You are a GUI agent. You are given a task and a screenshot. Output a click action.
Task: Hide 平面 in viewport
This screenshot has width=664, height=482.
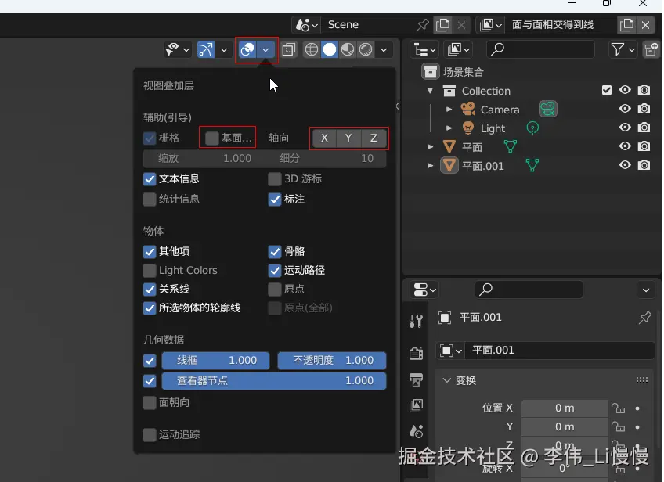point(625,146)
